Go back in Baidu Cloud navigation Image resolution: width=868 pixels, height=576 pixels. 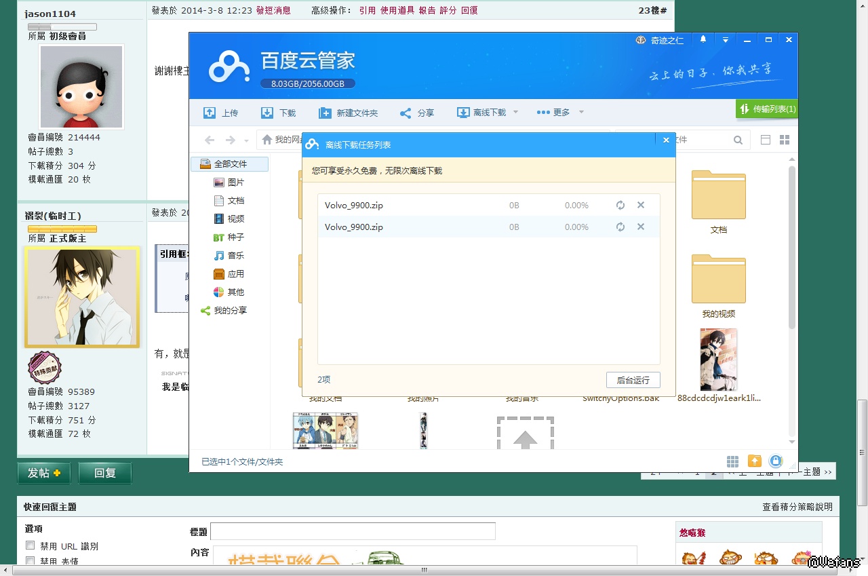(210, 140)
